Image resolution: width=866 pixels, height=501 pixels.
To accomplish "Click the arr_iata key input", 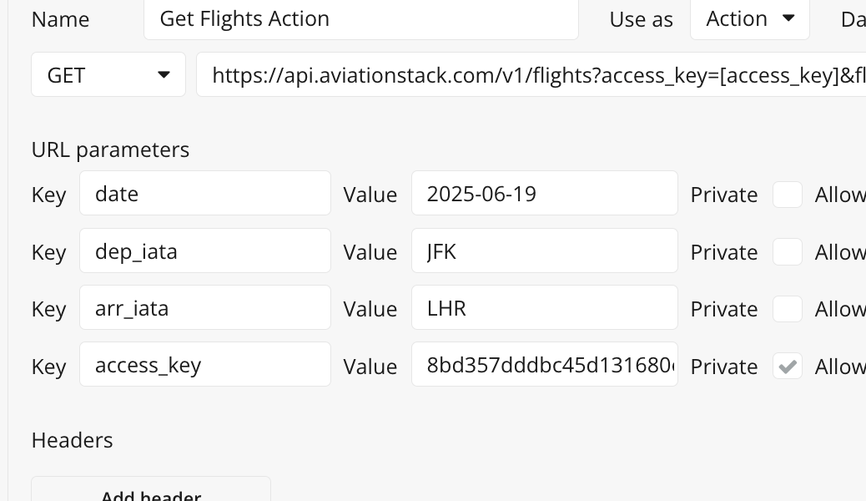I will coord(205,308).
